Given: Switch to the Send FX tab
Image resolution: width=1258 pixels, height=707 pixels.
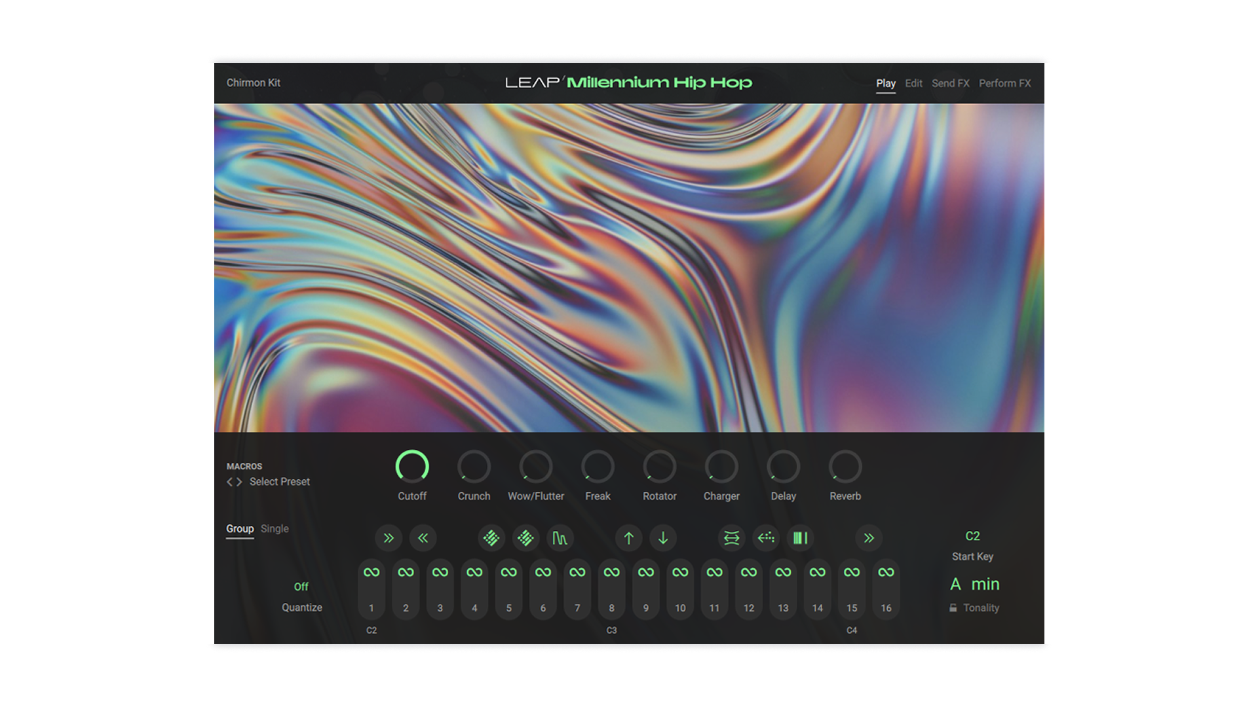Looking at the screenshot, I should click(950, 83).
